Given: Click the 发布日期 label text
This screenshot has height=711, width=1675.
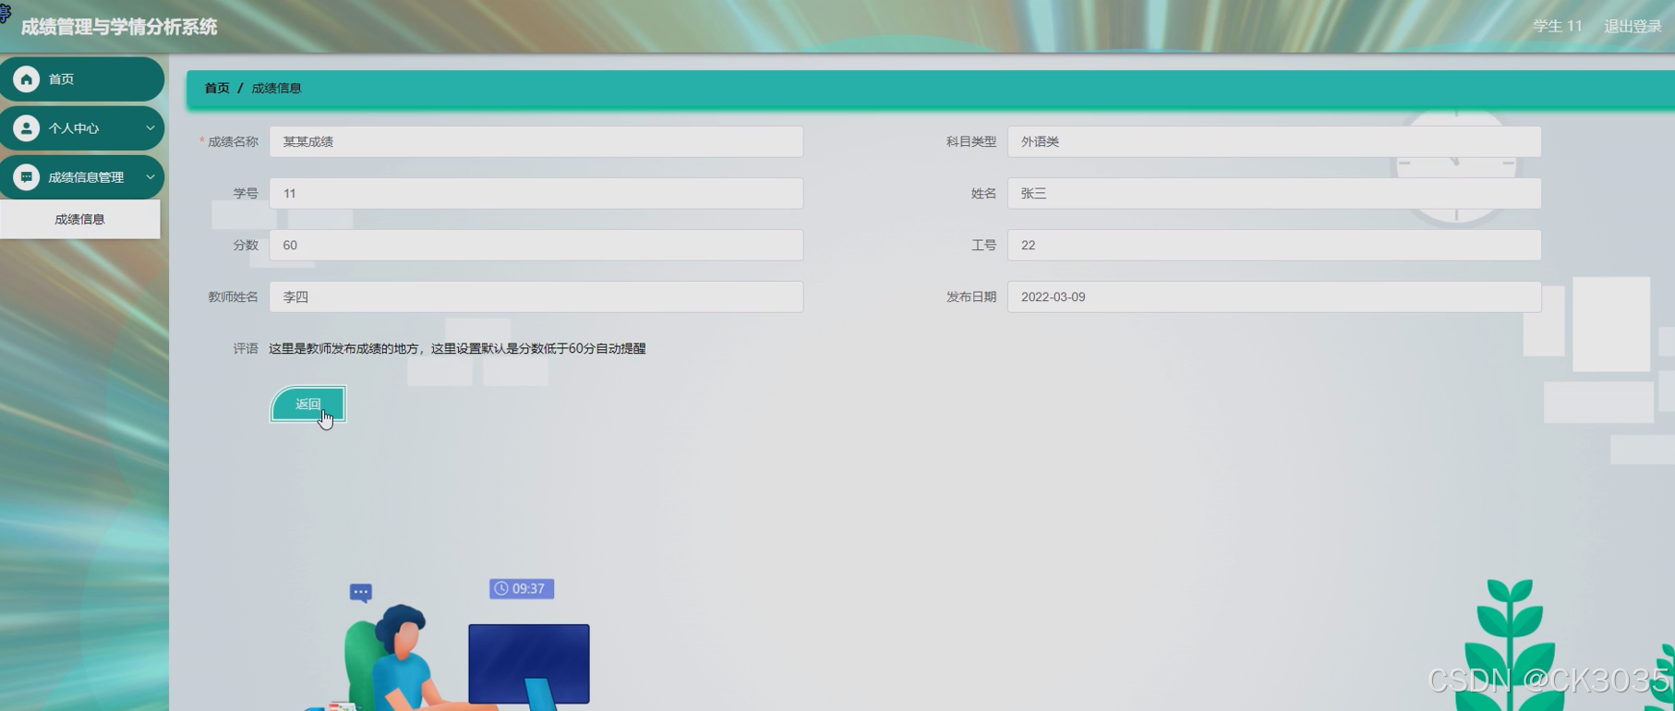Looking at the screenshot, I should (971, 297).
